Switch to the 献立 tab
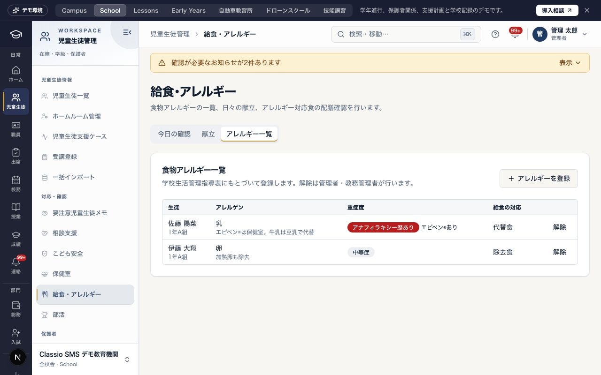The height and width of the screenshot is (375, 601). 208,134
